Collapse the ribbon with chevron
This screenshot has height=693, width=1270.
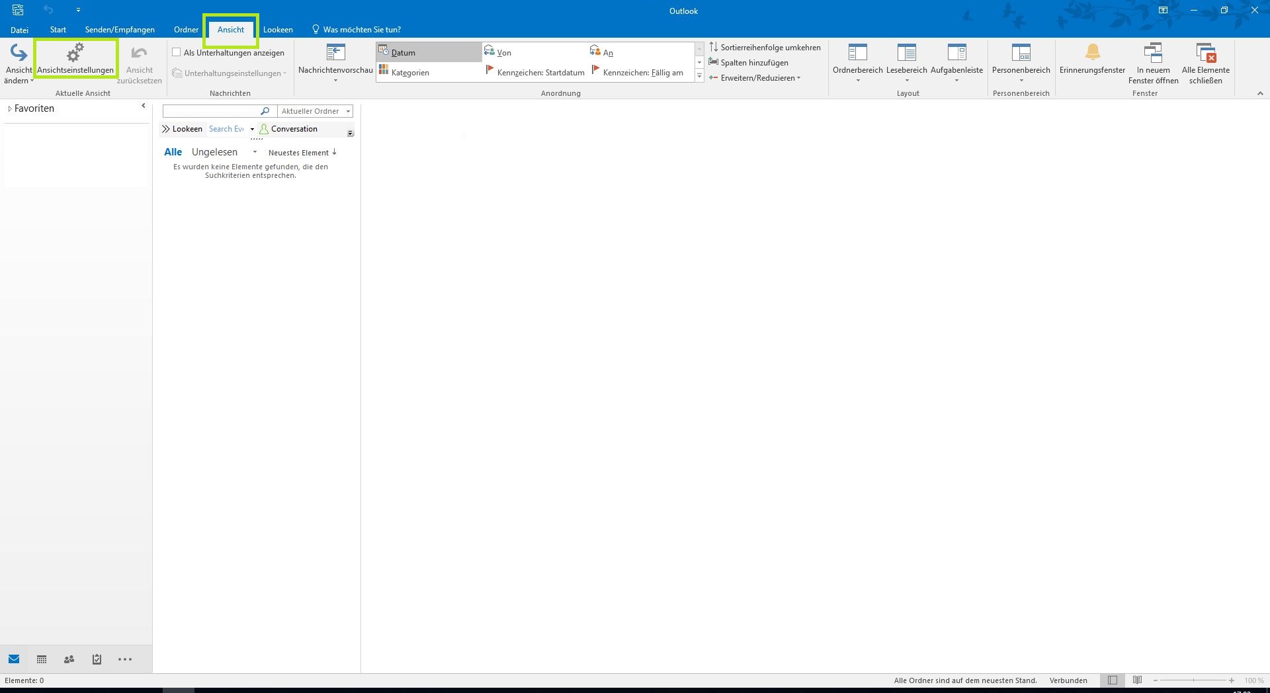[1260, 93]
